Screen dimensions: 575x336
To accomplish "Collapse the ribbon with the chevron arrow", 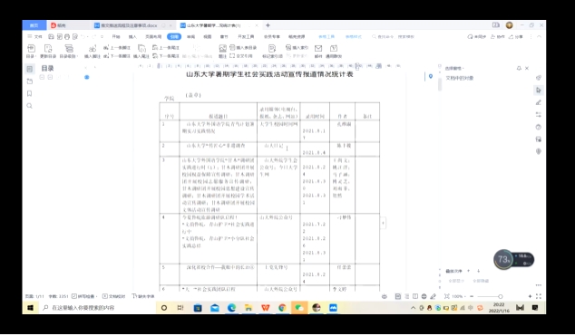I will click(539, 36).
